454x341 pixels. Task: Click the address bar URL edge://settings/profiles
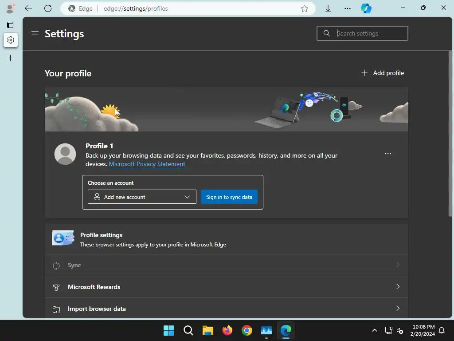pos(136,9)
